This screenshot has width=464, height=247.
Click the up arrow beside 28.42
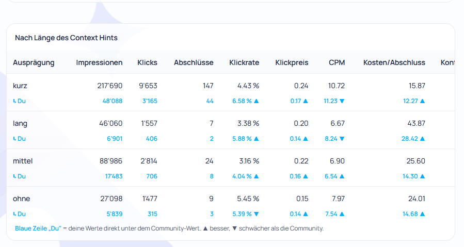(x=423, y=138)
